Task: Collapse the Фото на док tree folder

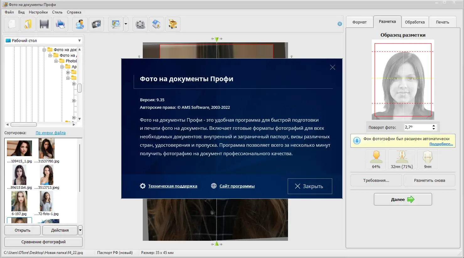Action: tap(44, 50)
